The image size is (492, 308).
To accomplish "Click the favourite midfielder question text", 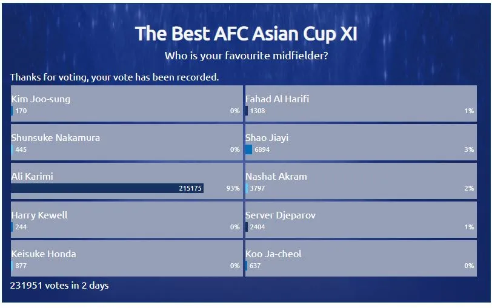I will [247, 56].
